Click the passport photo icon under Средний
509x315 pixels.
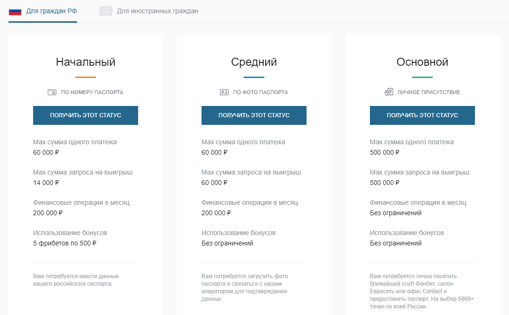click(224, 92)
